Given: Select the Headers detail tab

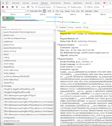Looking at the screenshot, I should (63, 27).
